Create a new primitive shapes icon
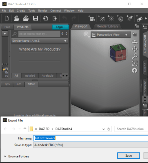 (139, 18)
